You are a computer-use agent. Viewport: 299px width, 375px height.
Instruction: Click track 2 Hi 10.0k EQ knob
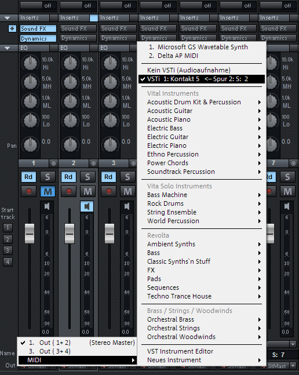(x=70, y=63)
